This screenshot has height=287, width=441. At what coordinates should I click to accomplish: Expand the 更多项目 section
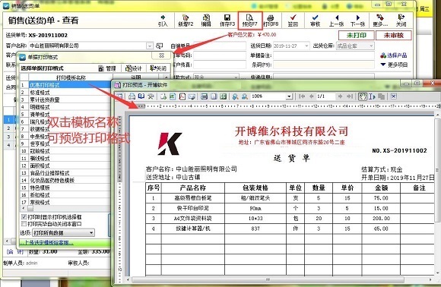[x=394, y=65]
